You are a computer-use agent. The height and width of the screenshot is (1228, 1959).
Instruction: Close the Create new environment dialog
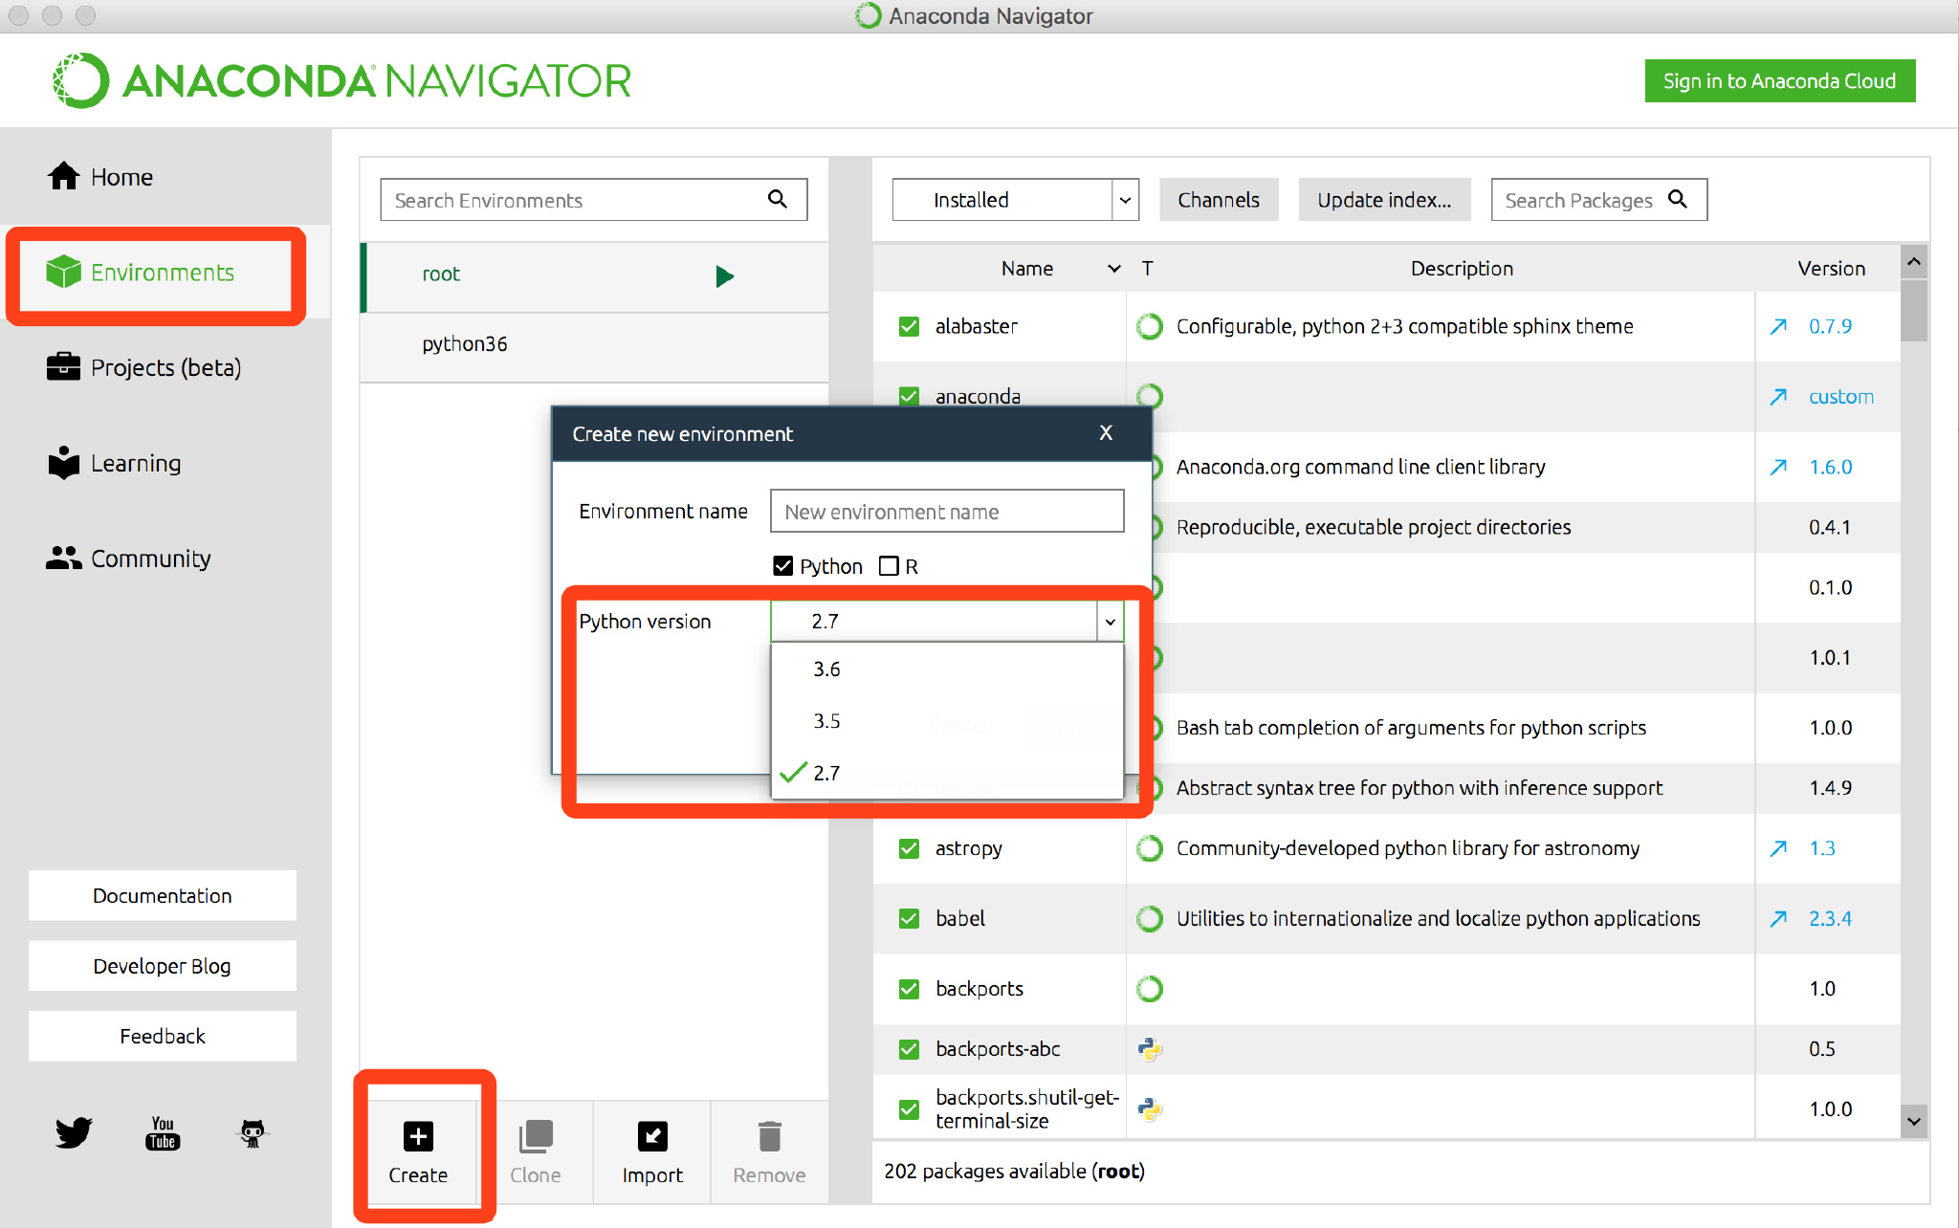pos(1106,433)
